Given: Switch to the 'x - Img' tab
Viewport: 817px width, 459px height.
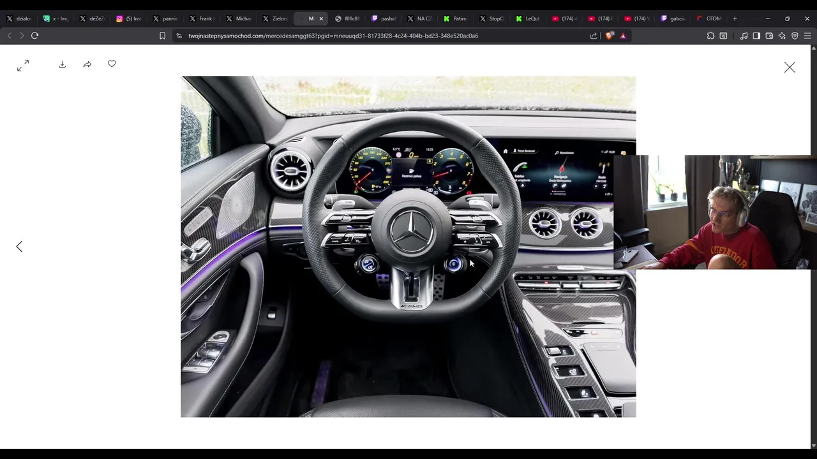Looking at the screenshot, I should pos(56,18).
